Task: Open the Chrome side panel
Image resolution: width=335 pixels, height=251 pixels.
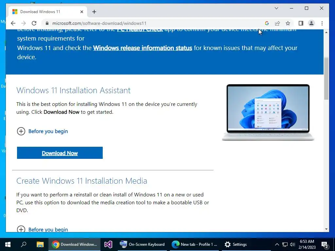Action: pyautogui.click(x=301, y=23)
